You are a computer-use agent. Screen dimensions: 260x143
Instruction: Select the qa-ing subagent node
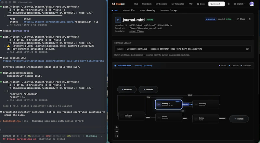(x=169, y=117)
